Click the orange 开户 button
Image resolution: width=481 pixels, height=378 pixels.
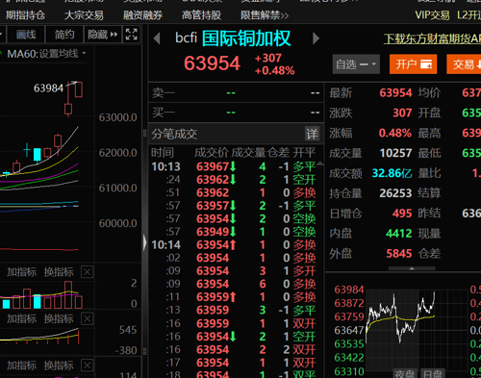click(x=413, y=64)
